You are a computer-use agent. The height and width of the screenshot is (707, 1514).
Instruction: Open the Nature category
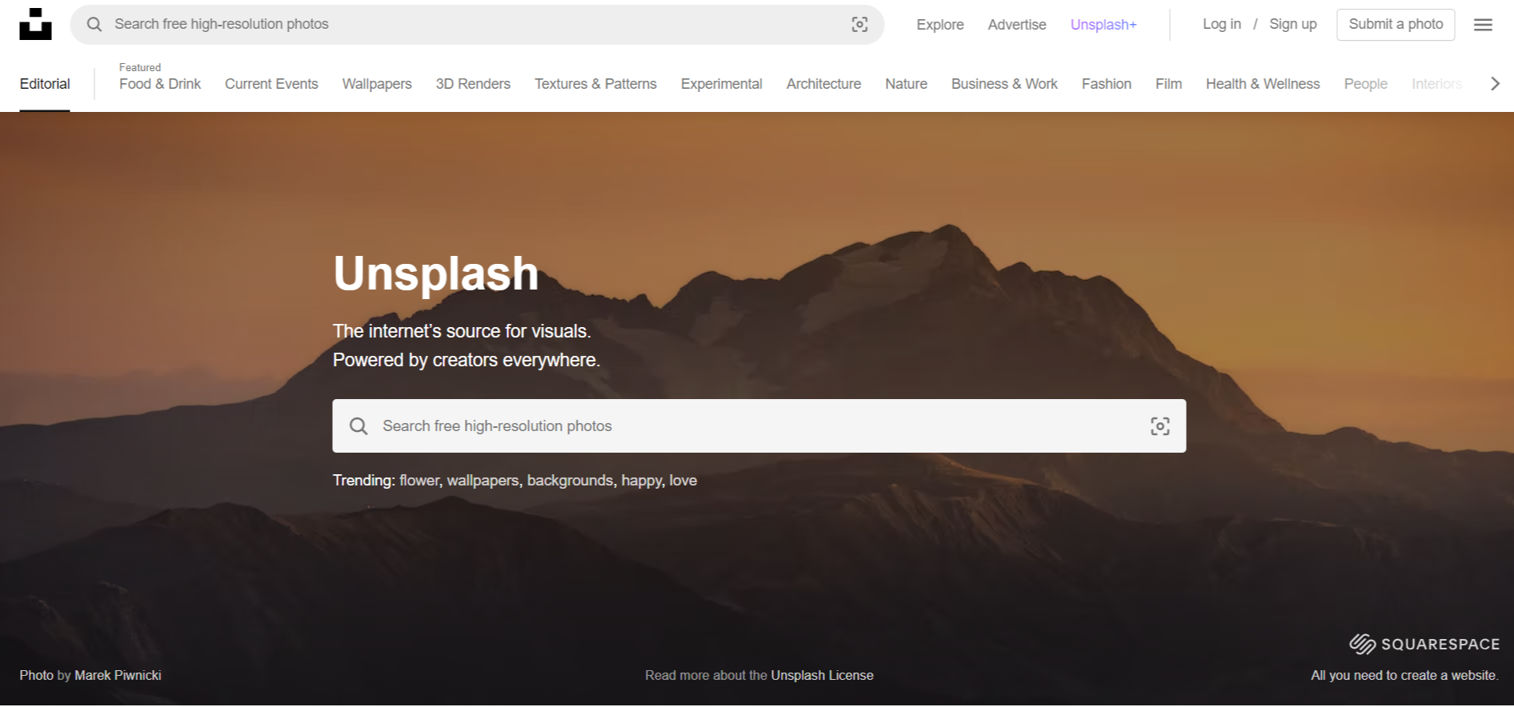pos(906,83)
